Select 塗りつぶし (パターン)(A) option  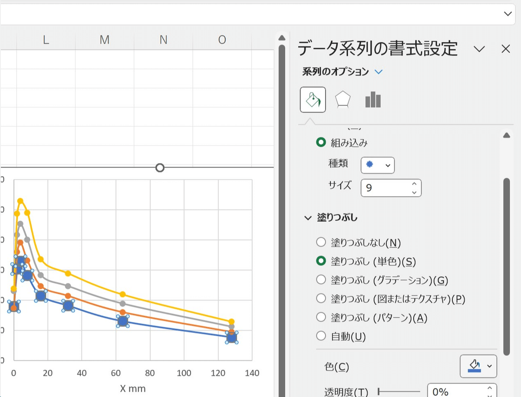(321, 317)
